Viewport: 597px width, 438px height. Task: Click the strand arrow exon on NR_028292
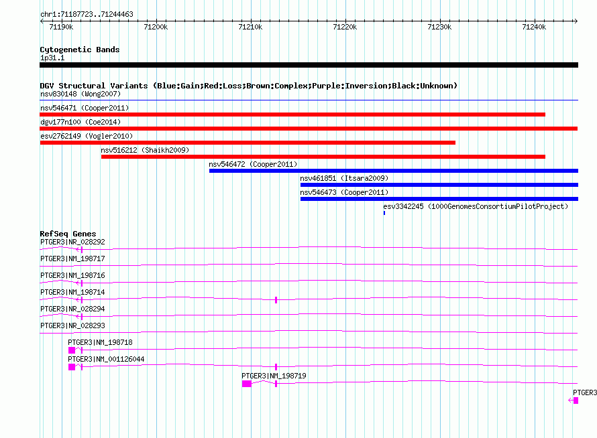[80, 250]
